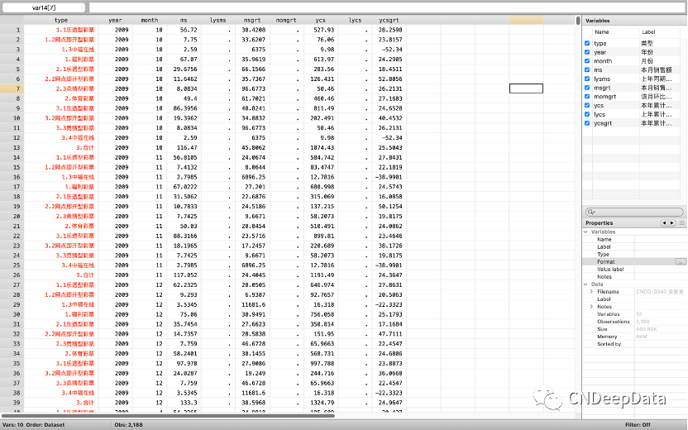Click the variables search field
The width and height of the screenshot is (688, 430).
coord(634,212)
